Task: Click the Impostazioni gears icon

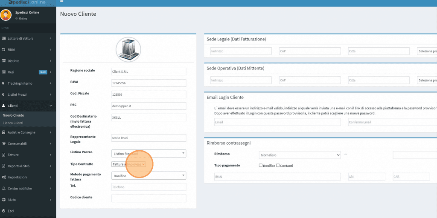Action: (x=4, y=178)
